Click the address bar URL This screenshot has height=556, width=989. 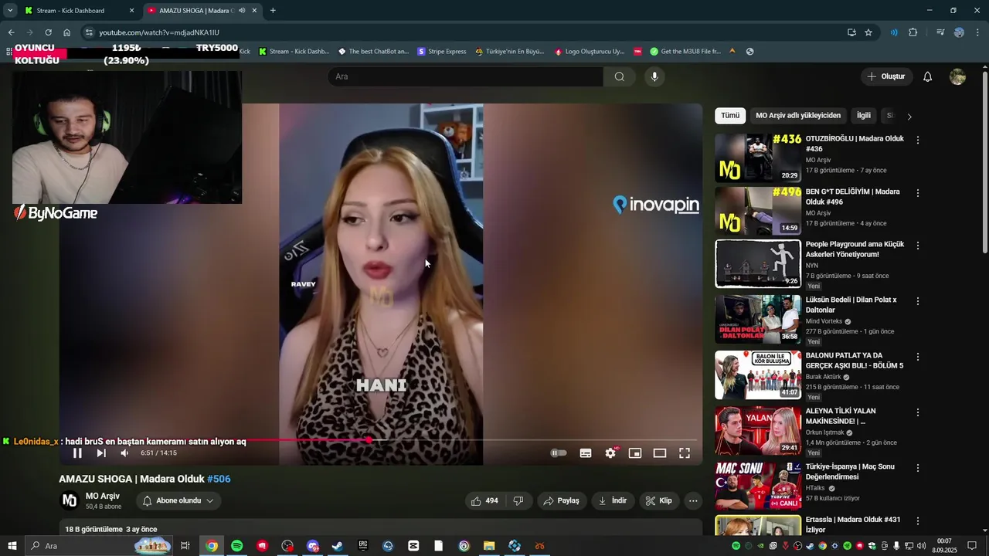(x=159, y=32)
